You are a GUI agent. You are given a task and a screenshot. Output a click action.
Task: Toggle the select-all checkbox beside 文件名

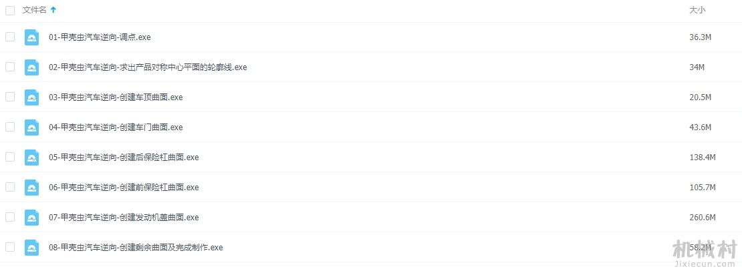10,11
